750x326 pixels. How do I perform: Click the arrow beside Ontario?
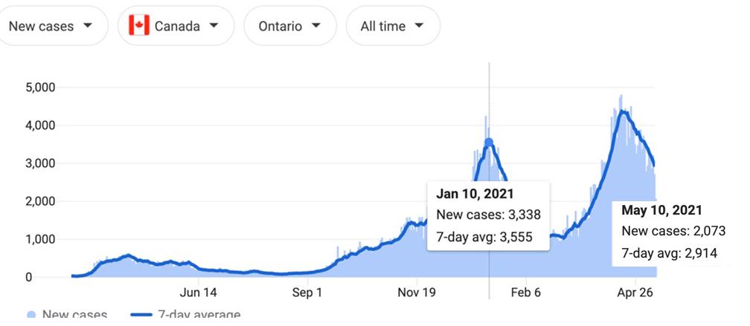[316, 26]
